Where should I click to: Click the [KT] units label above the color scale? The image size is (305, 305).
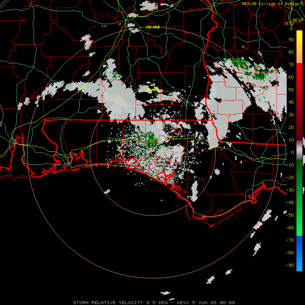[289, 24]
